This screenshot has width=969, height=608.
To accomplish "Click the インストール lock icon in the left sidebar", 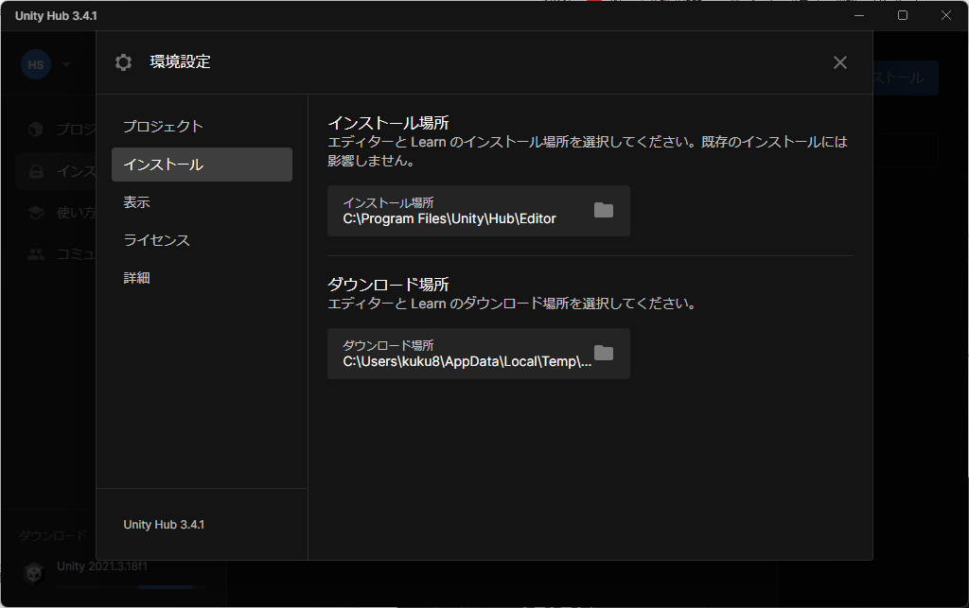I will (x=34, y=171).
